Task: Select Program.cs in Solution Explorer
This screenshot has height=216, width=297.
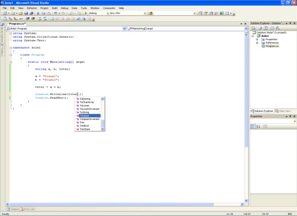Action: coord(272,46)
